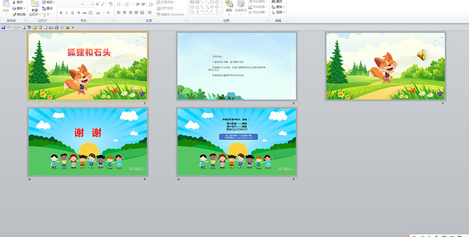Open Customize Quick Access Toolbar arrow
The image size is (469, 237).
(73, 28)
